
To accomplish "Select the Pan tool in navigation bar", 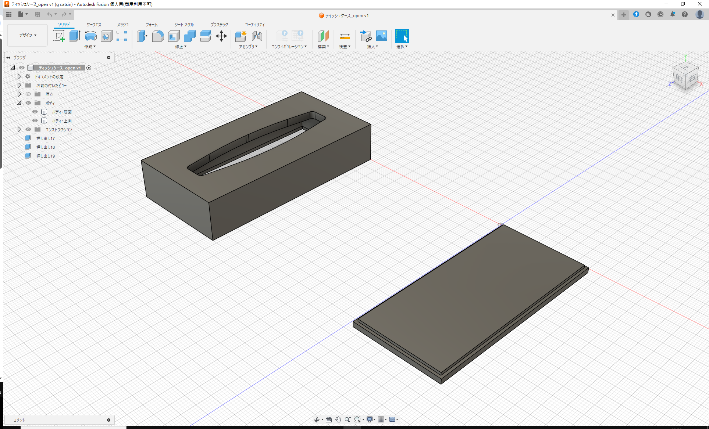I will 338,419.
